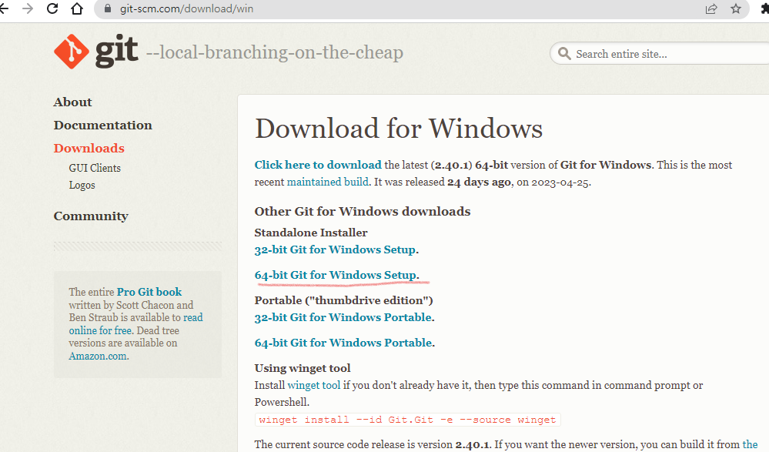Open GUI Clients under Downloads
This screenshot has width=769, height=452.
[95, 168]
